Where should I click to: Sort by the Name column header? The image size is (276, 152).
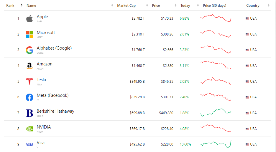click(31, 6)
